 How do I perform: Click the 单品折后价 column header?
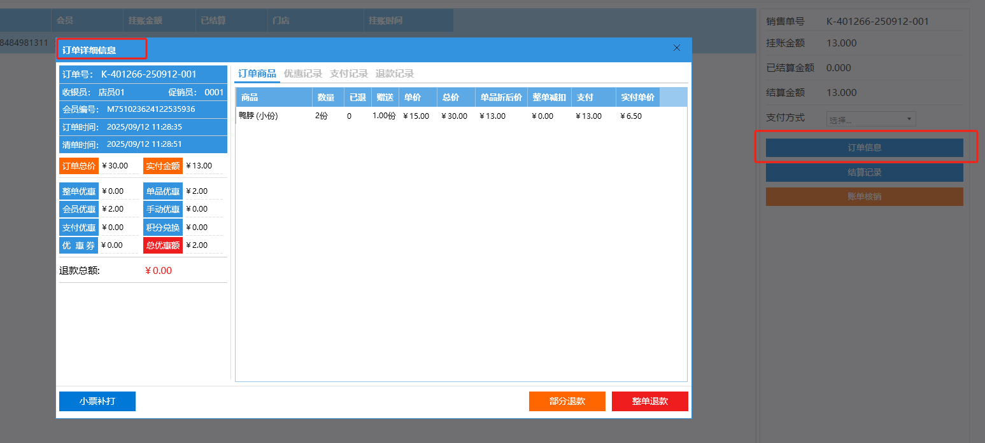tap(500, 97)
